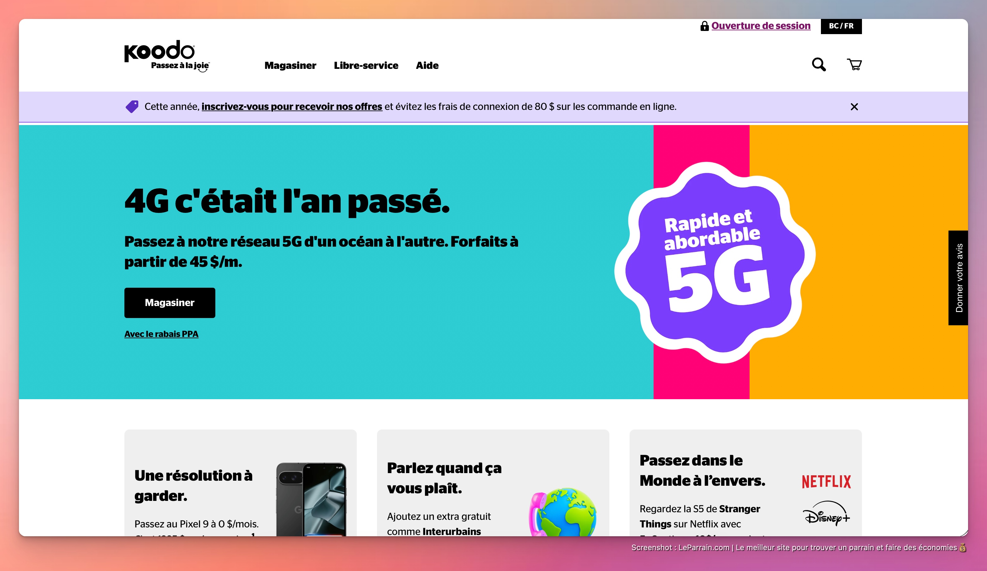This screenshot has width=987, height=571.
Task: Open the Libre-service navigation menu
Action: [x=366, y=65]
